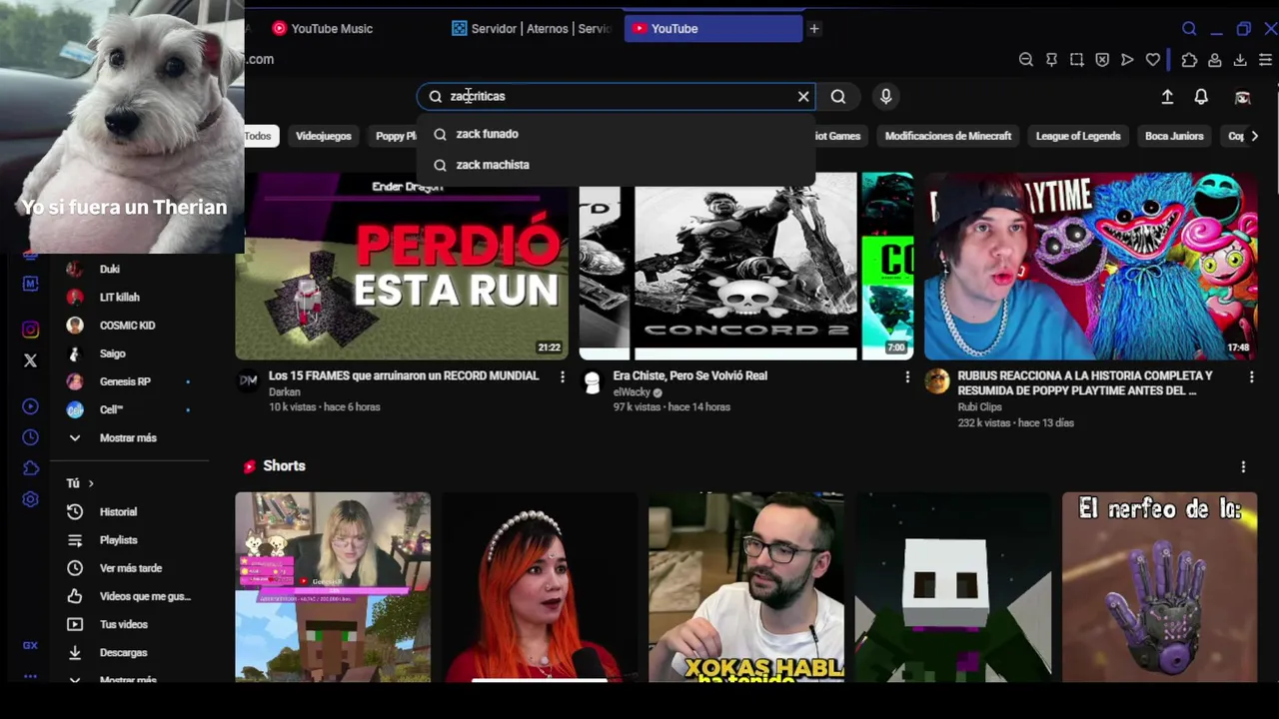Open the ad blocker shield icon
Screen dimensions: 1279x719
pyautogui.click(x=1102, y=60)
